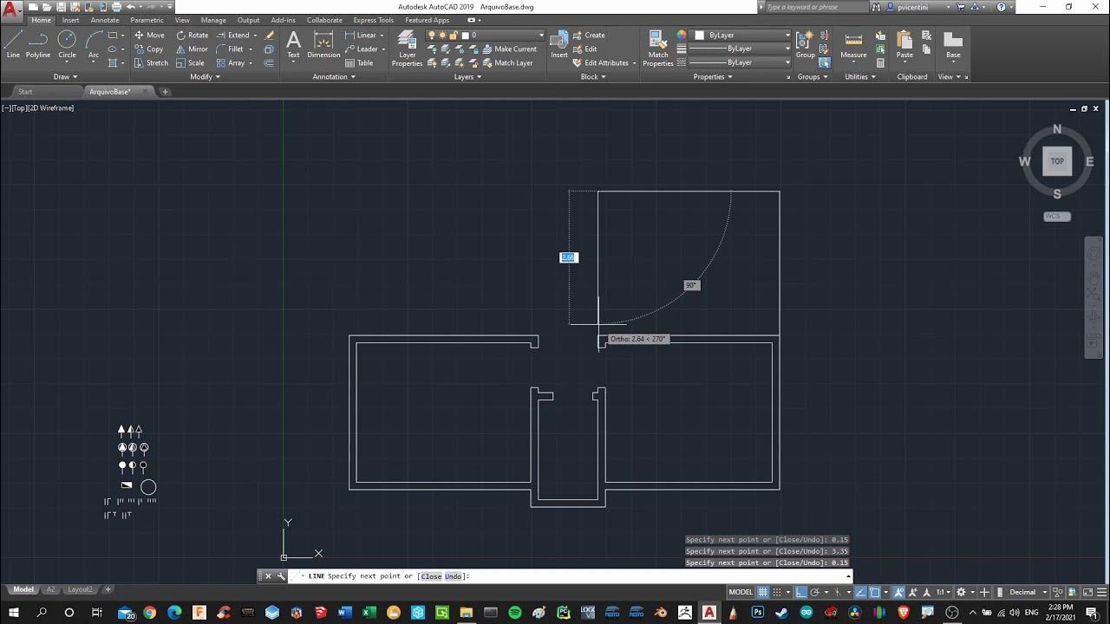Toggle Ortho mode in status bar
Image resolution: width=1110 pixels, height=624 pixels.
801,592
